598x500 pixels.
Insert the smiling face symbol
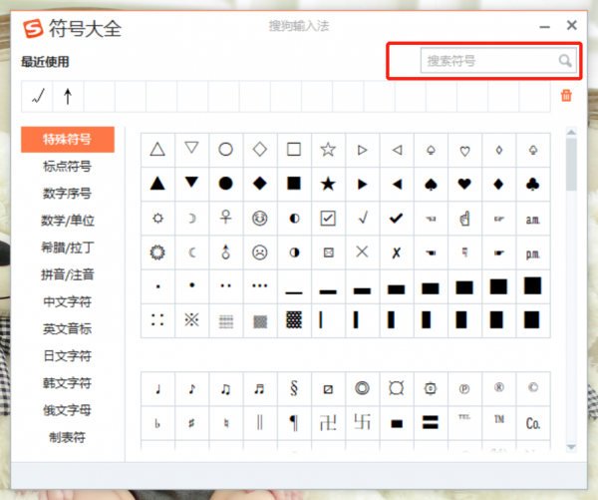coord(260,219)
